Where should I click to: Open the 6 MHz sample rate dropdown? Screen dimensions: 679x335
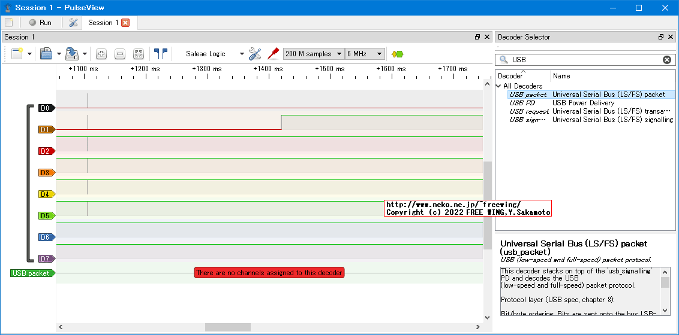coord(365,54)
